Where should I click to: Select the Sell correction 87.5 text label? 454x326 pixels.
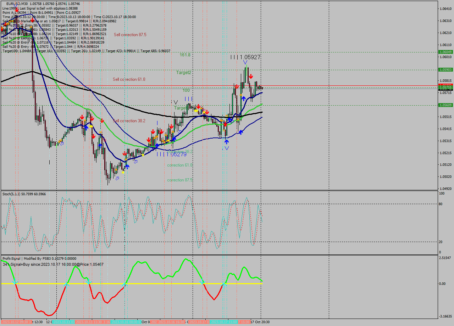tap(130, 35)
